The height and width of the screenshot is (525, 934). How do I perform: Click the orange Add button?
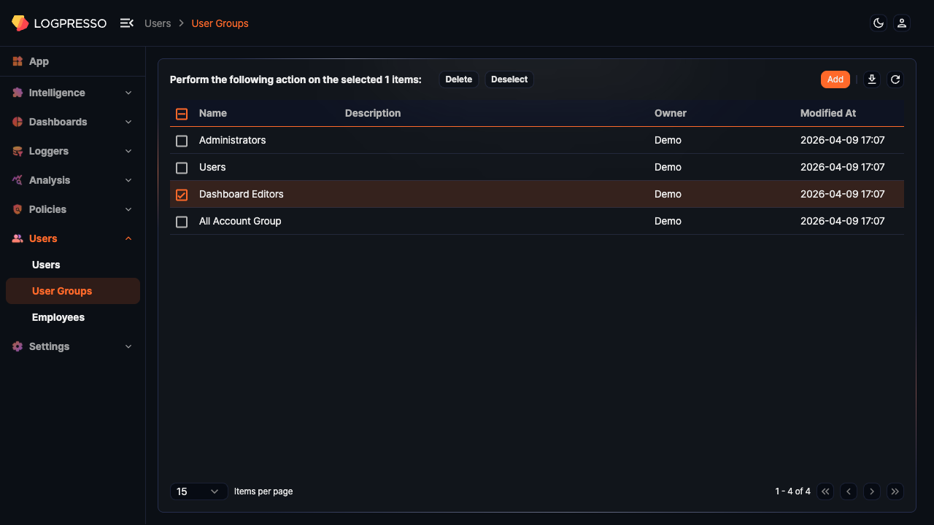(x=835, y=79)
